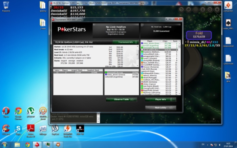
Task: Select skony1984 (Poland) in the ranking list
Action: pos(159,60)
